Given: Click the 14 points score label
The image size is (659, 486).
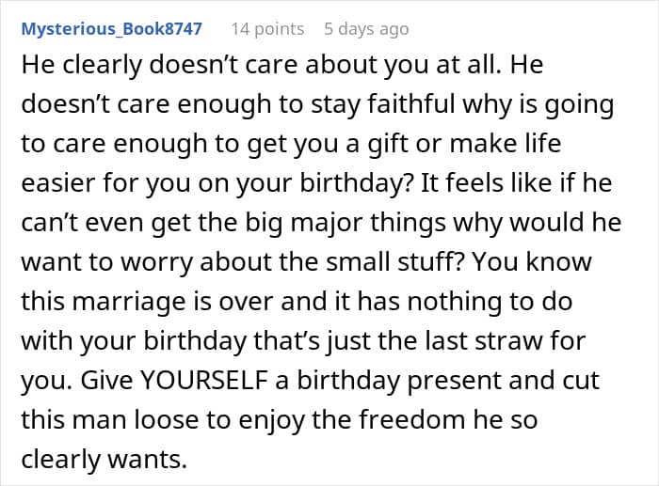Looking at the screenshot, I should click(x=267, y=28).
